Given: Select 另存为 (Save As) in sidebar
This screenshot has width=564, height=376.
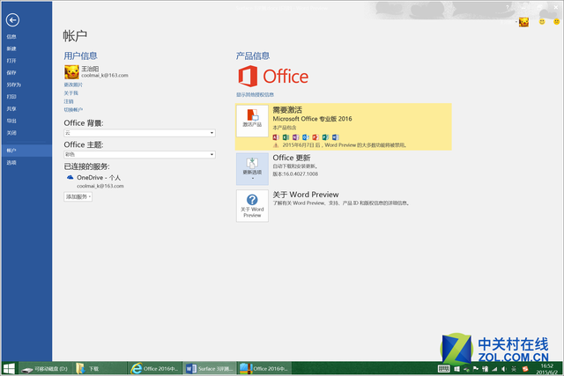Looking at the screenshot, I should (14, 85).
